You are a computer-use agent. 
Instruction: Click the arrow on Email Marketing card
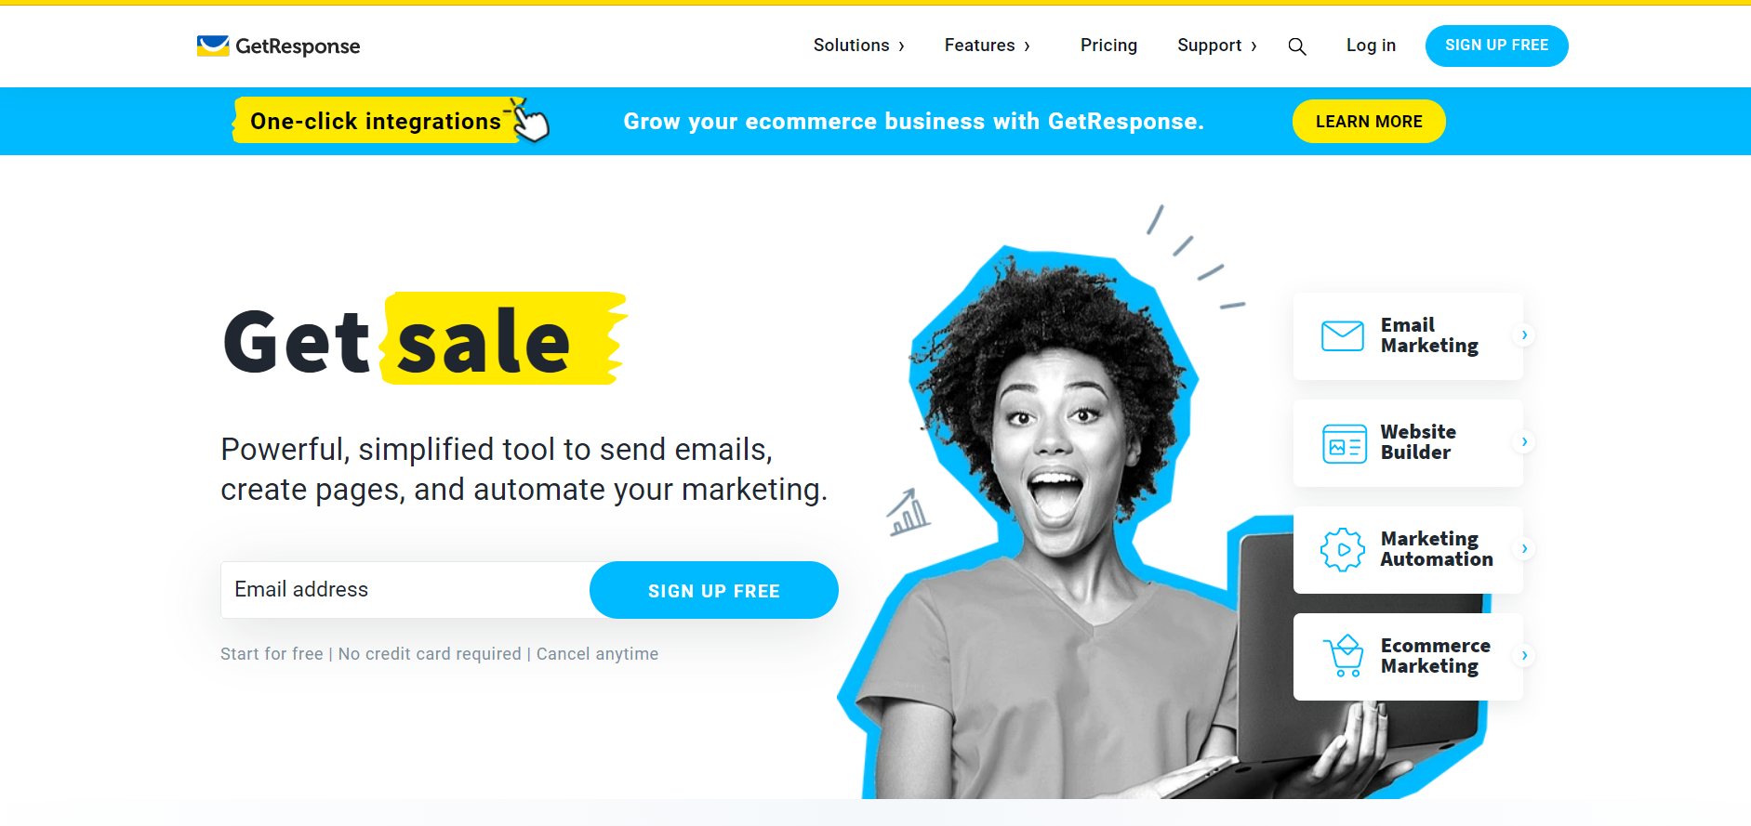coord(1524,335)
